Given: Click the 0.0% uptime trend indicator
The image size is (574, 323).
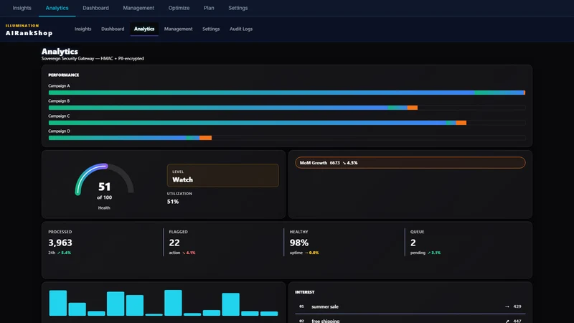Looking at the screenshot, I should point(312,253).
